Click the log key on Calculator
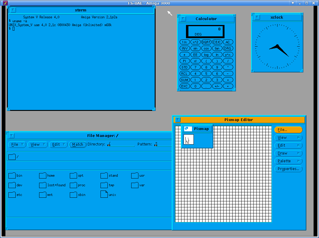The width and height of the screenshot is (319, 238). pyautogui.click(x=206, y=55)
